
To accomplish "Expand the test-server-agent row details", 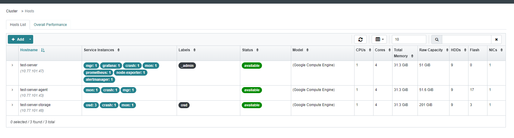I will click(12, 90).
